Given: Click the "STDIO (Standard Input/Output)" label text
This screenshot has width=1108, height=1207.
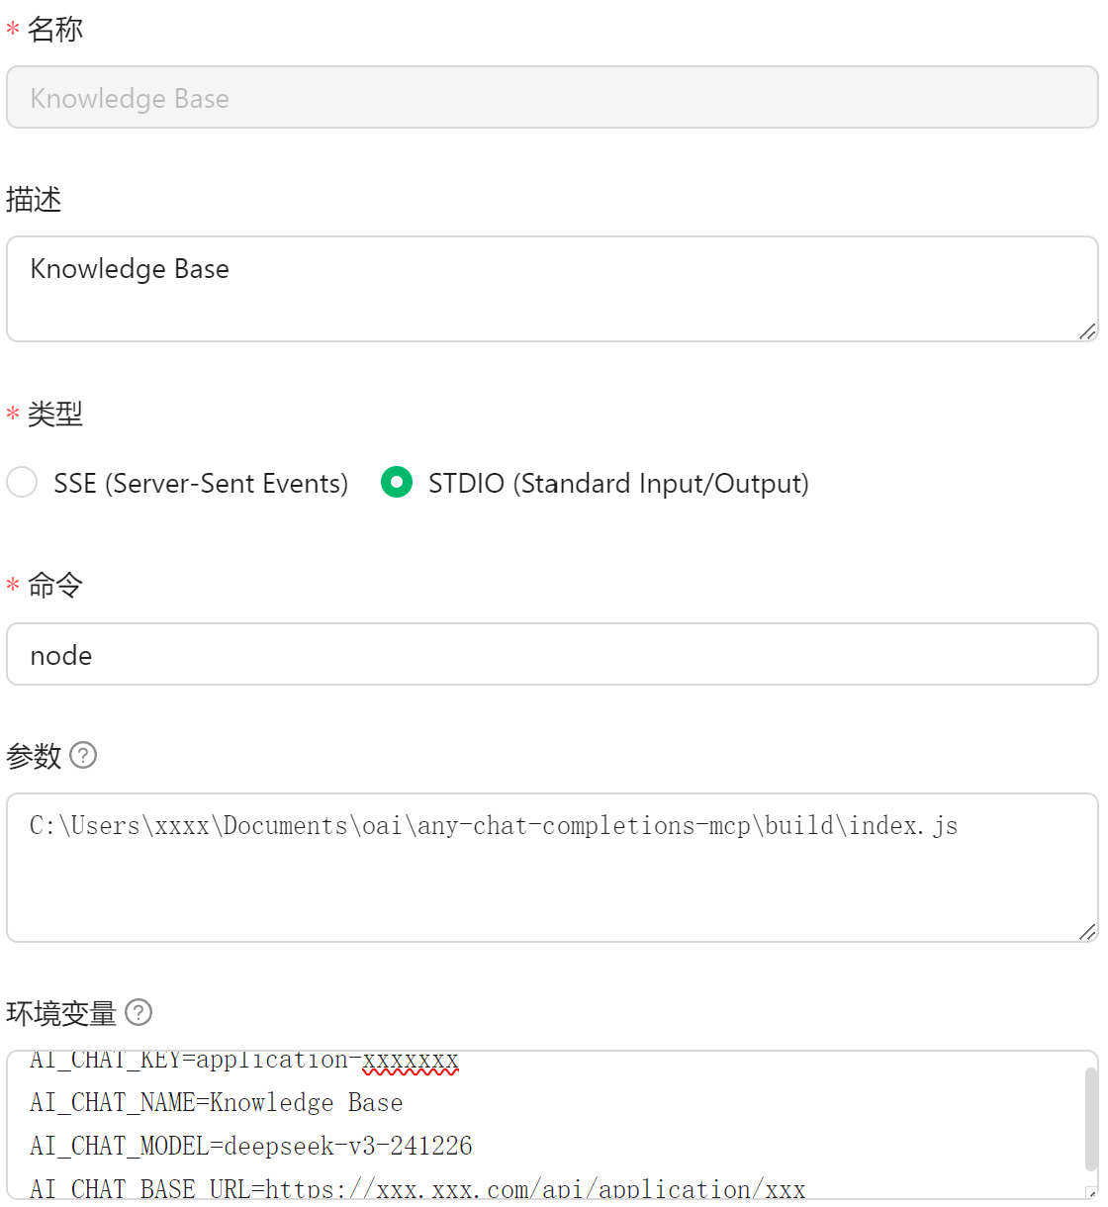Looking at the screenshot, I should (618, 483).
